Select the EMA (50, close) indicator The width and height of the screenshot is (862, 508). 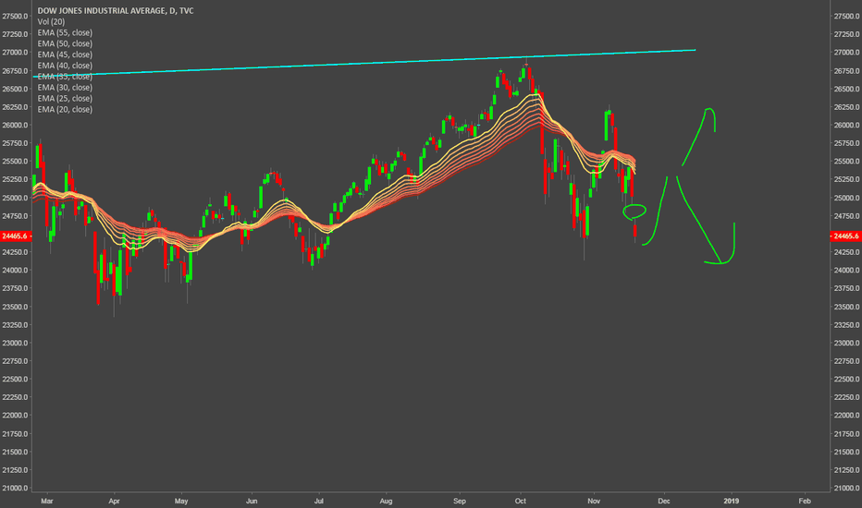point(65,43)
